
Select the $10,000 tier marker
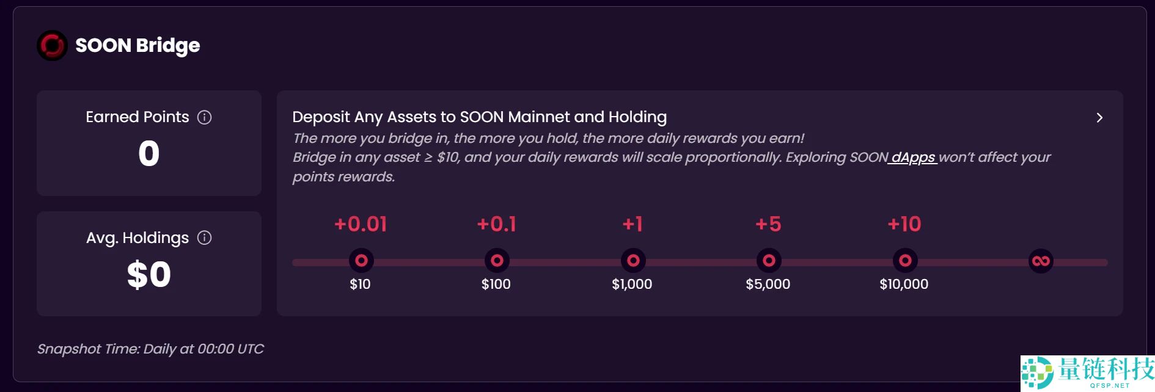(x=905, y=261)
